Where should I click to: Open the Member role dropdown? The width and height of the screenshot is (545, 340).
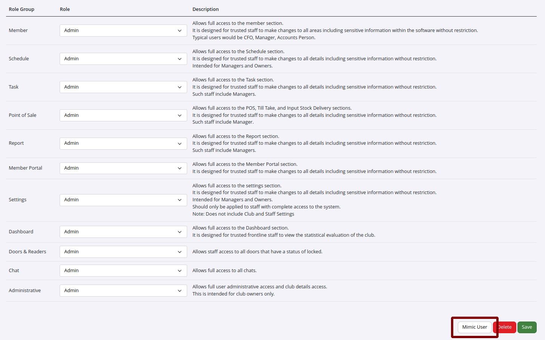click(123, 31)
